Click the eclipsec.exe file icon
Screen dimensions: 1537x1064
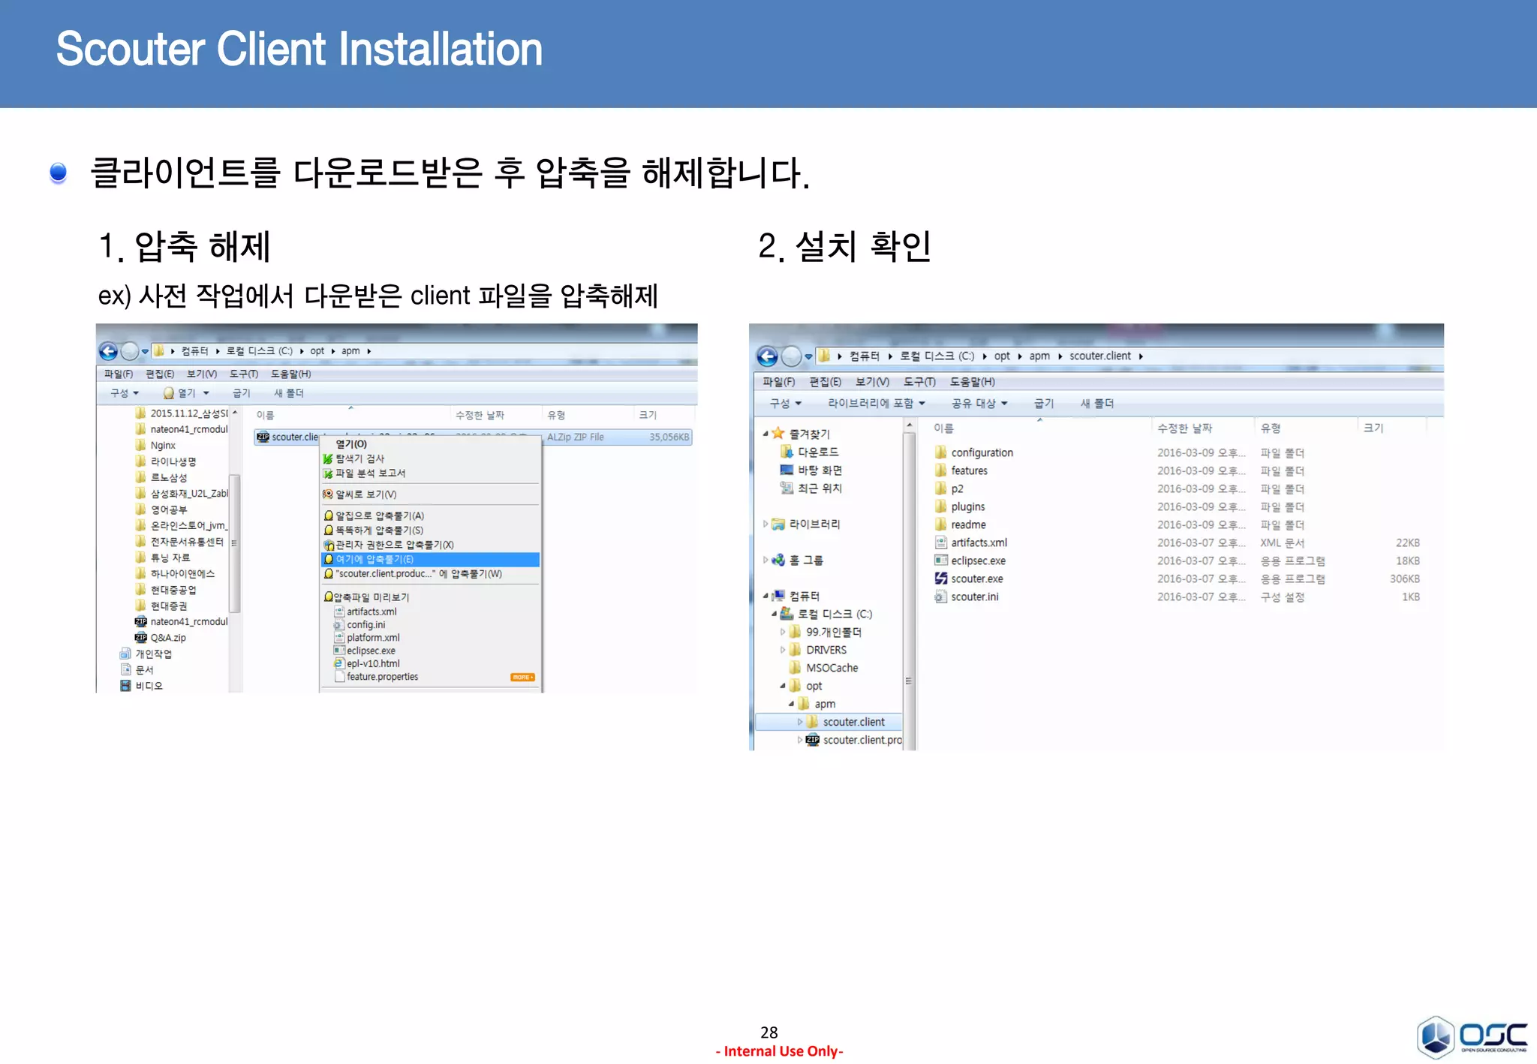[940, 561]
